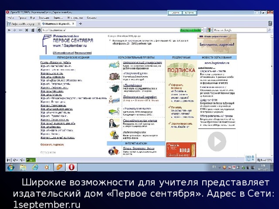
Task: Switch to Opera on the taskbar
Action: pyautogui.click(x=71, y=167)
